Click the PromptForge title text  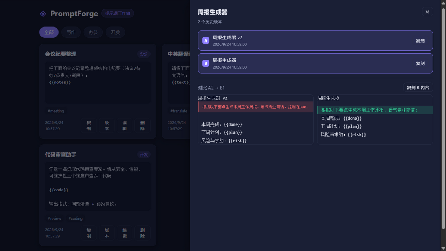(74, 14)
